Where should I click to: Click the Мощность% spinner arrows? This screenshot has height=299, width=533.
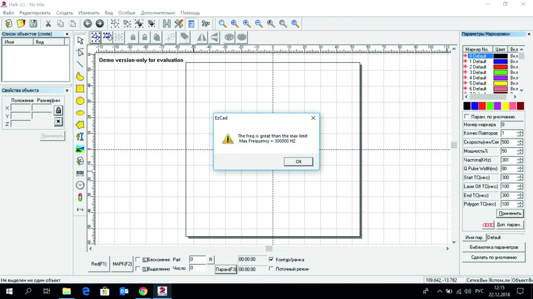(x=520, y=151)
